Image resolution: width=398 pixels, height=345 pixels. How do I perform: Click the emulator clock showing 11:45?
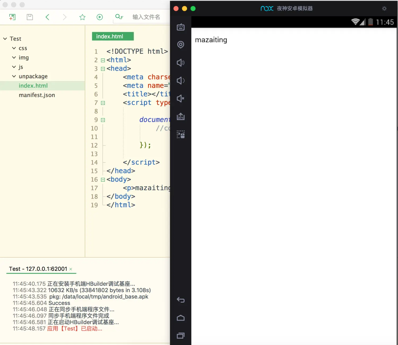(385, 22)
